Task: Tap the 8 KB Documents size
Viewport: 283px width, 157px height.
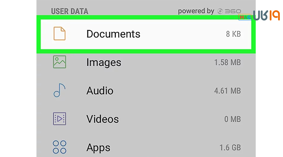Action: 233,34
